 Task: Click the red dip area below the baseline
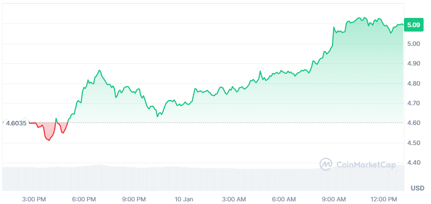49,131
